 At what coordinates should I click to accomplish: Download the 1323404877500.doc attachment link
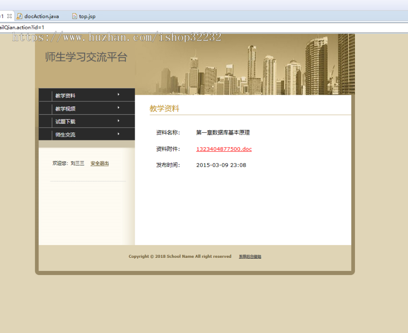[x=223, y=149]
